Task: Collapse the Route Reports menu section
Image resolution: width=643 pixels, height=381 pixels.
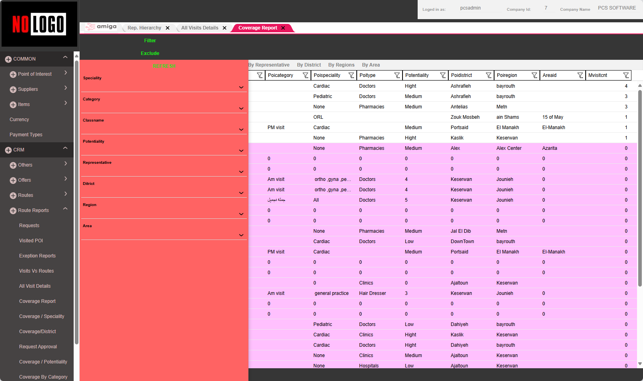Action: (x=65, y=209)
